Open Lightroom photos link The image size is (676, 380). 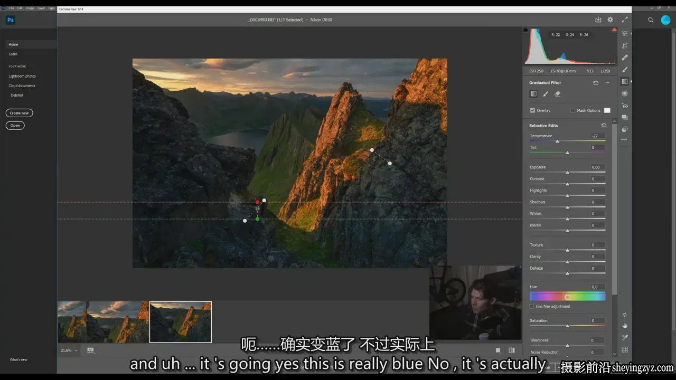point(22,76)
